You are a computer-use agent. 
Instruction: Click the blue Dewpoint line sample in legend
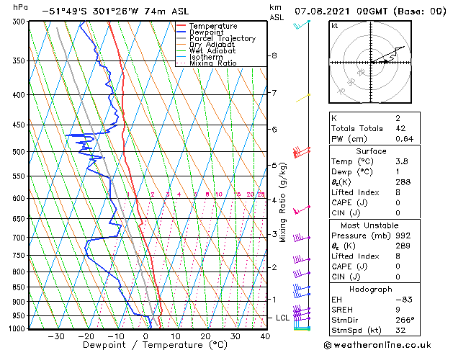pos(181,32)
